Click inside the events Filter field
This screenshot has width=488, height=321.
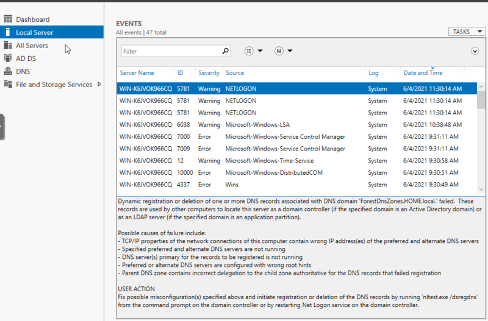pos(171,51)
